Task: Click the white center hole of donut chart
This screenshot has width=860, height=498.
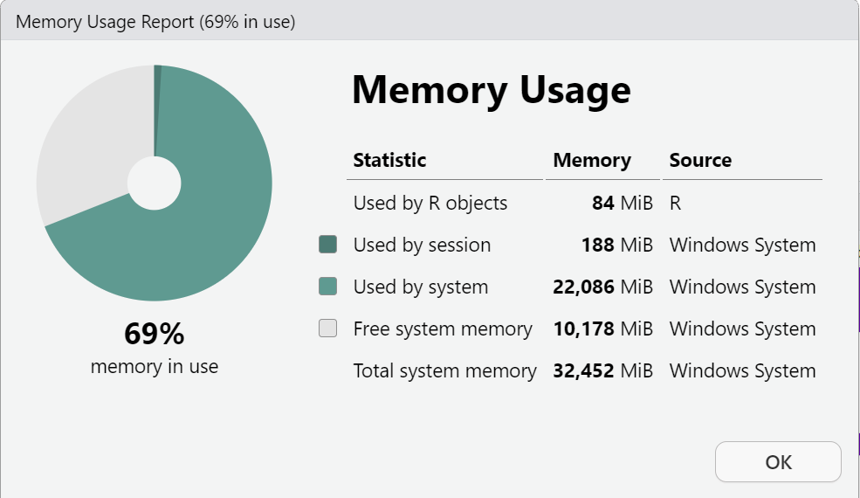Action: pyautogui.click(x=155, y=183)
